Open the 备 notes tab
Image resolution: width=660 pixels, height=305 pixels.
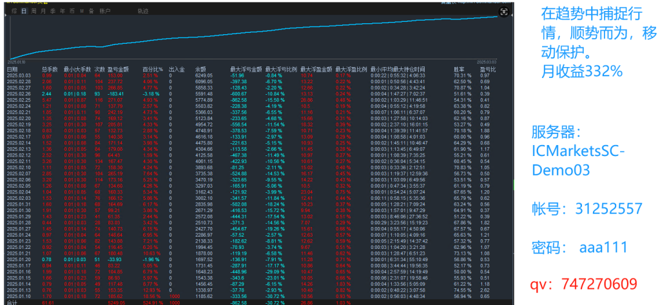pyautogui.click(x=92, y=12)
